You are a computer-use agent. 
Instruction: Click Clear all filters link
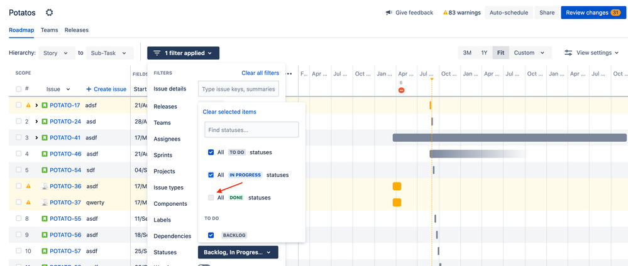(x=260, y=73)
